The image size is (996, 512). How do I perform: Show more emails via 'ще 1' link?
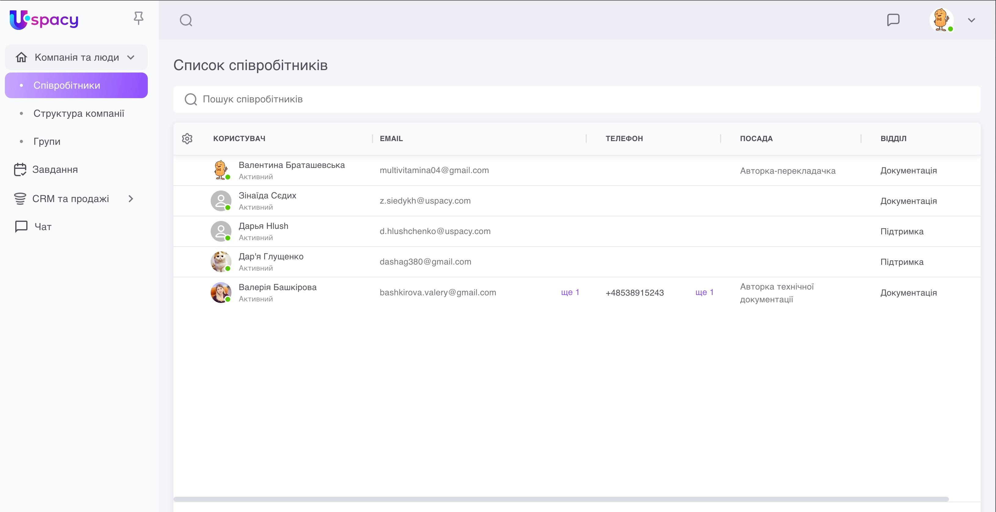pyautogui.click(x=570, y=292)
